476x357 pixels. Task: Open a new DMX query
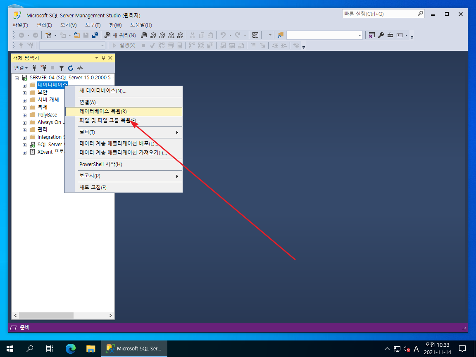point(162,35)
